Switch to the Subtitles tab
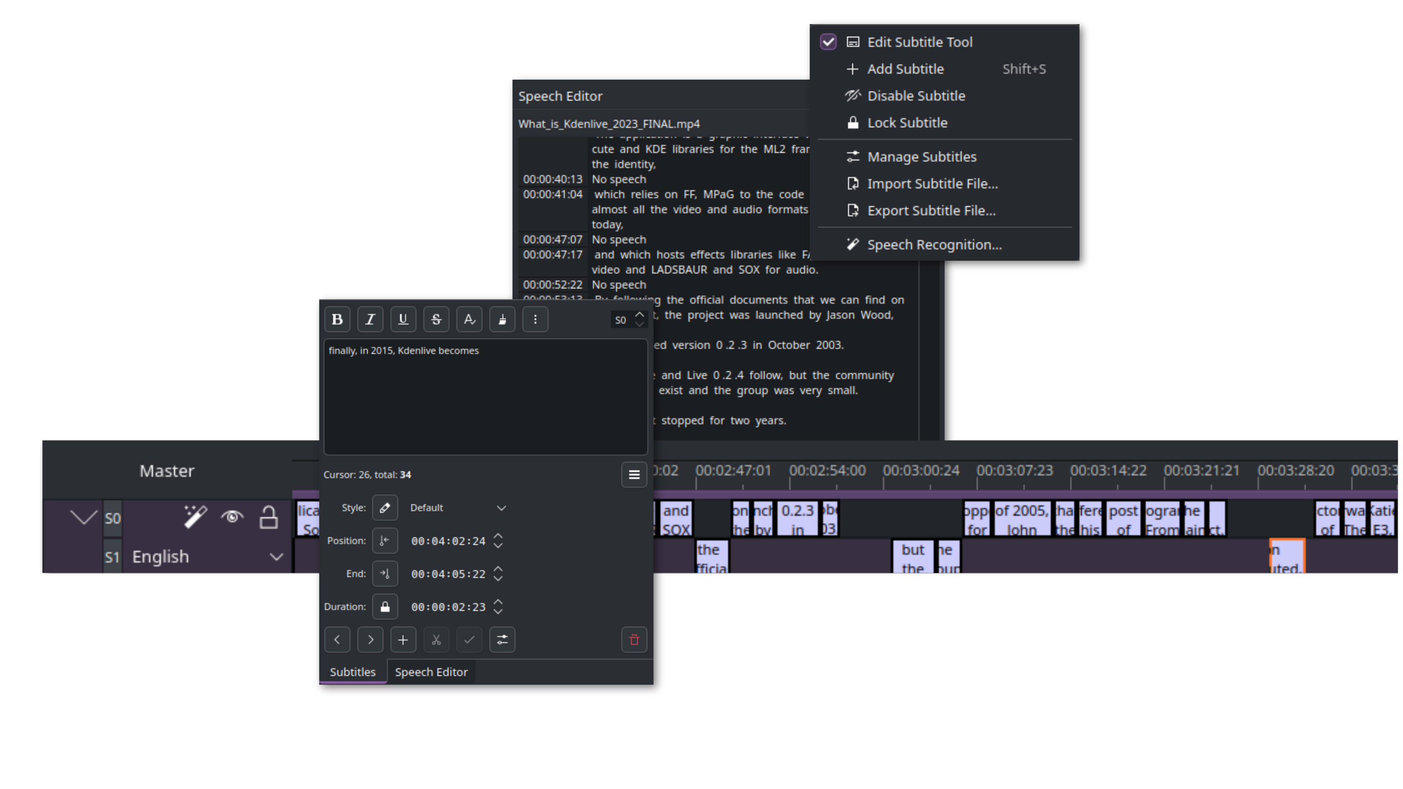 click(352, 672)
